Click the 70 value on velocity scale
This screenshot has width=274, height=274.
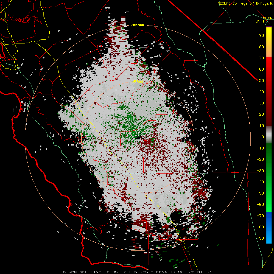point(262,58)
